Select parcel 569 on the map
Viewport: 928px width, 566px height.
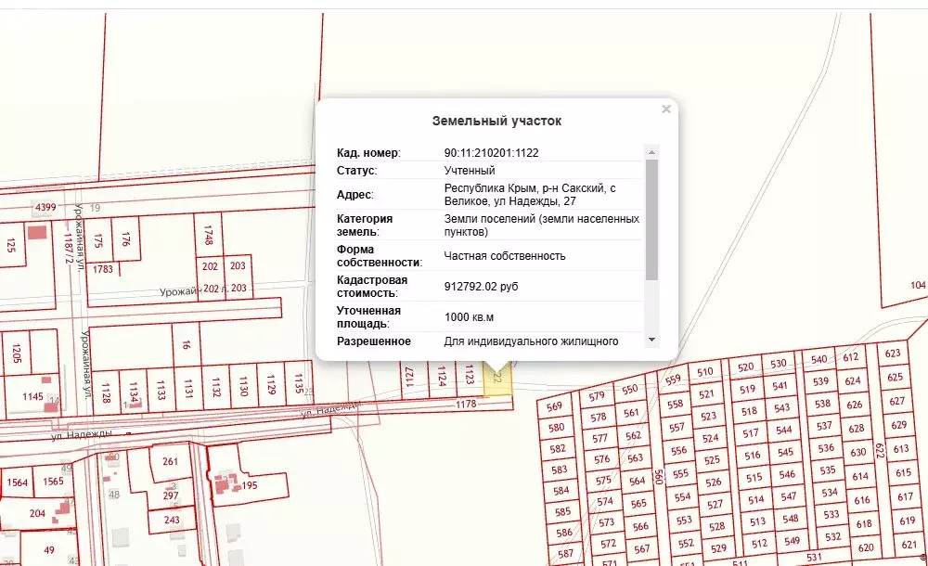pos(555,406)
